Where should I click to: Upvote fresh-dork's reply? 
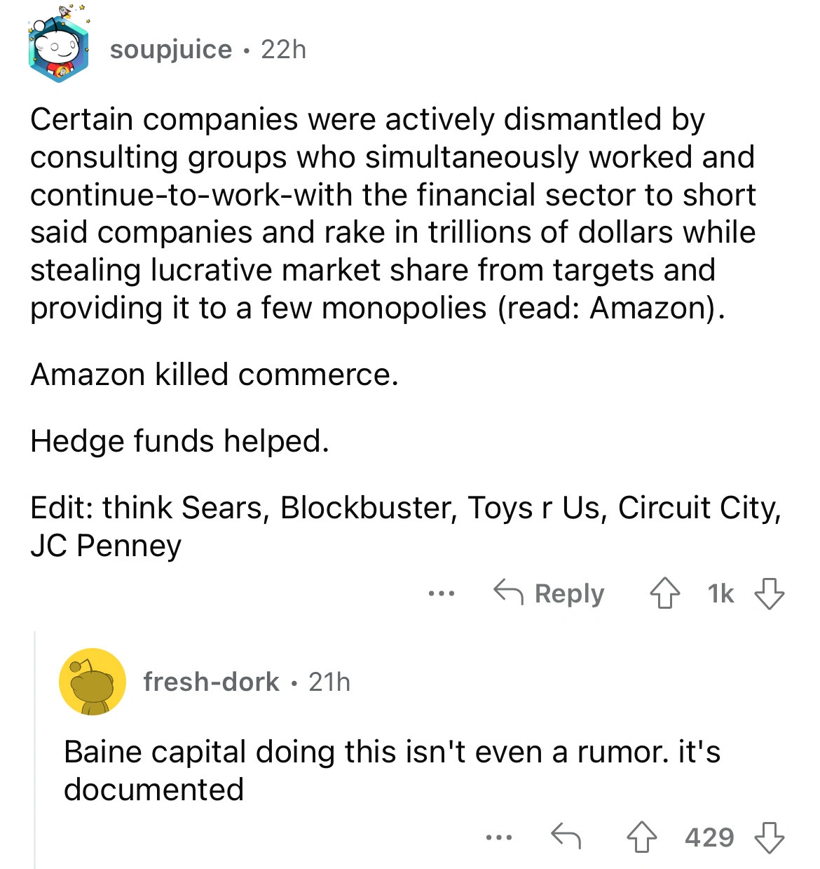641,837
